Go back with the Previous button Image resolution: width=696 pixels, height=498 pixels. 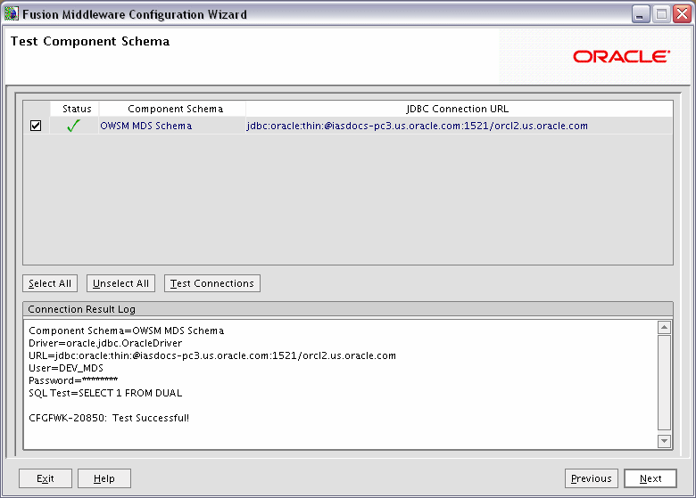(x=592, y=478)
